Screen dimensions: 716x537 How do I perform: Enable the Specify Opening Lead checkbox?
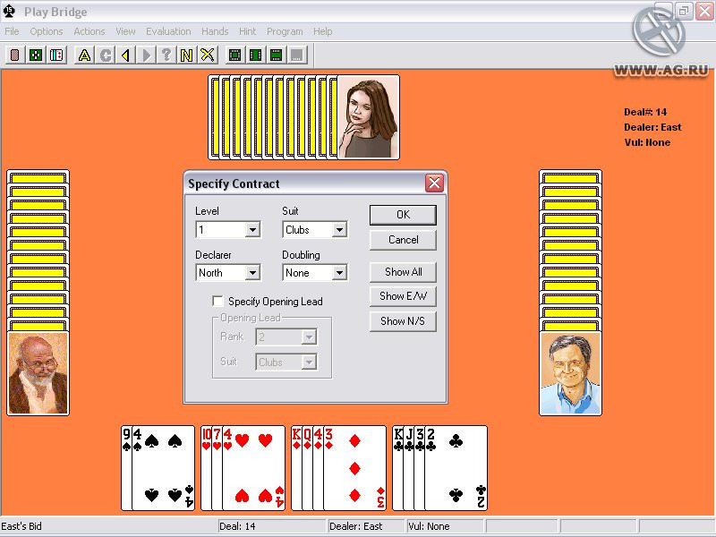coord(217,301)
